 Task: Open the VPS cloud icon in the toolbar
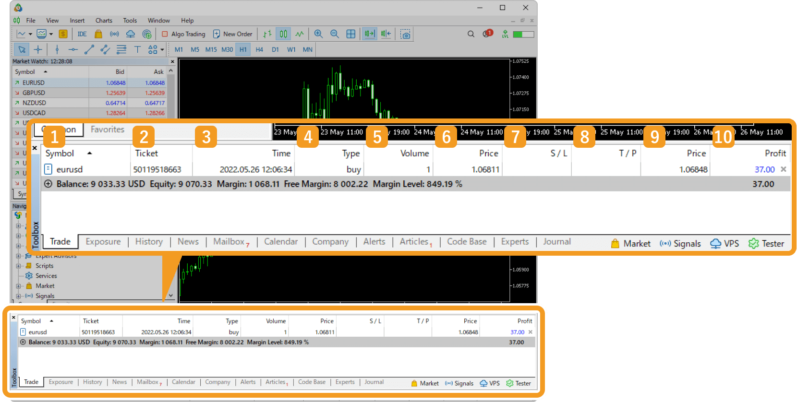[x=131, y=34]
